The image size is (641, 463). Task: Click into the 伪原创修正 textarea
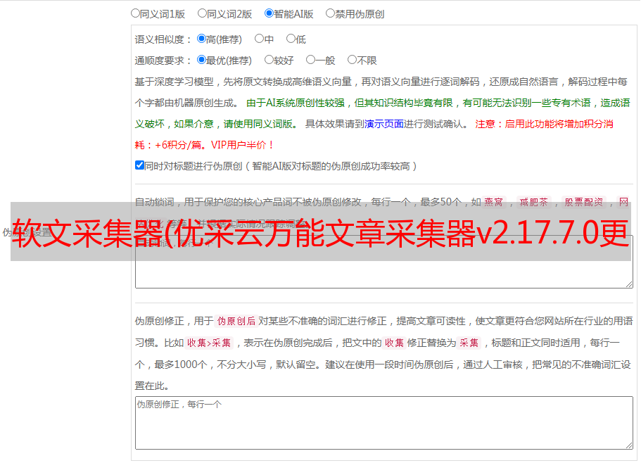pos(384,423)
